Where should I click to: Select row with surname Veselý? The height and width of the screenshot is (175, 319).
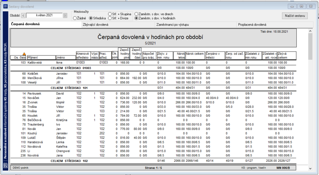(x=154, y=82)
